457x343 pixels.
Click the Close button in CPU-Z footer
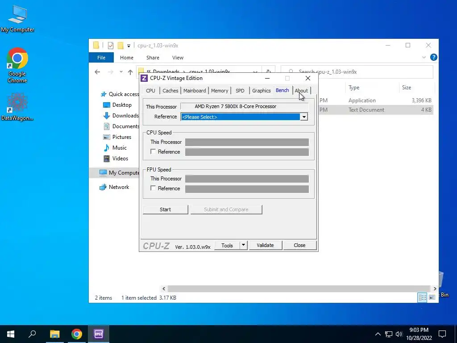coord(299,245)
